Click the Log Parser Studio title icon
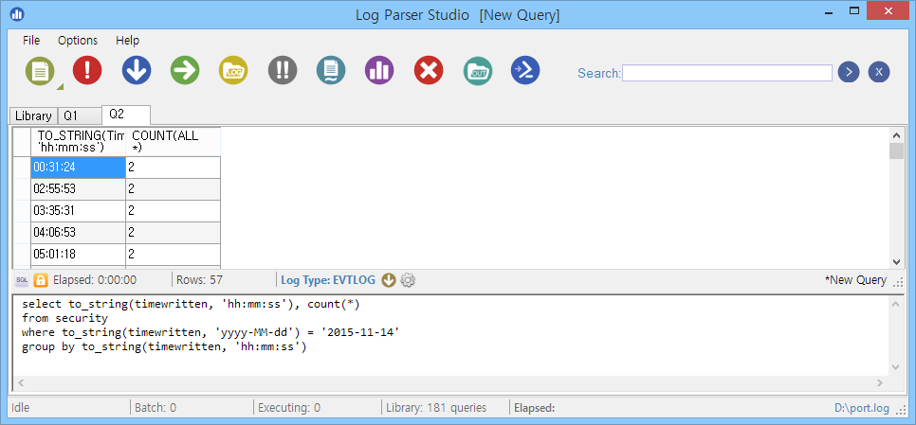 click(17, 13)
